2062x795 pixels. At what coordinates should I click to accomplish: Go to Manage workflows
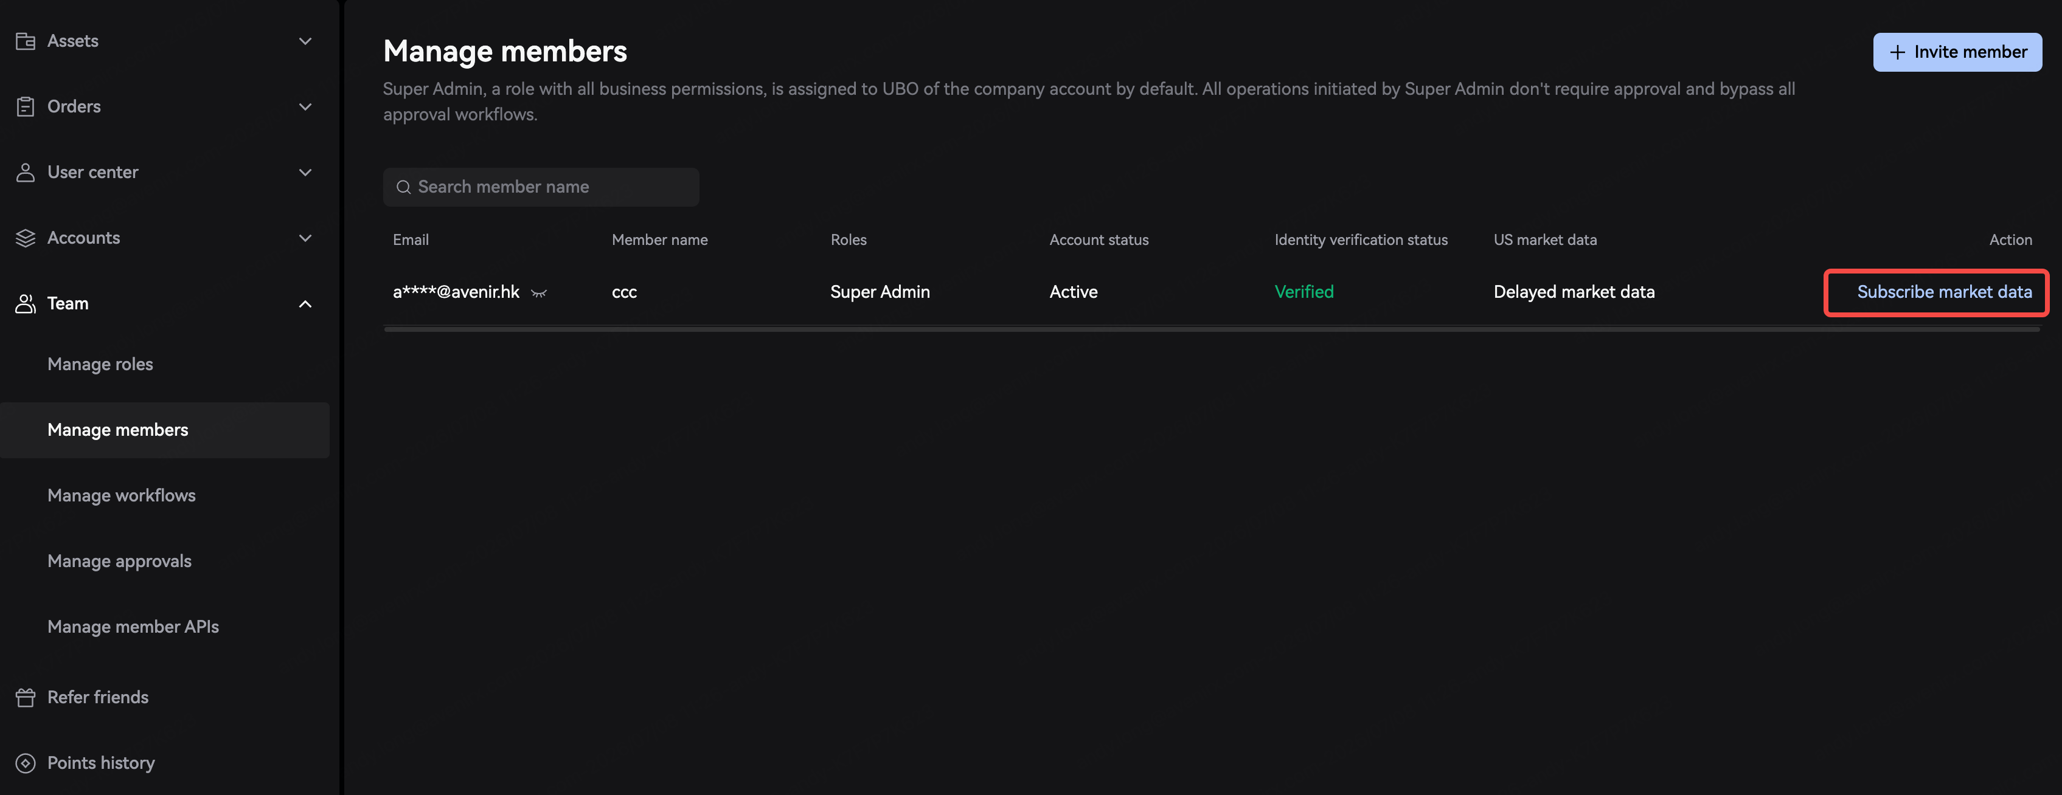click(x=122, y=495)
